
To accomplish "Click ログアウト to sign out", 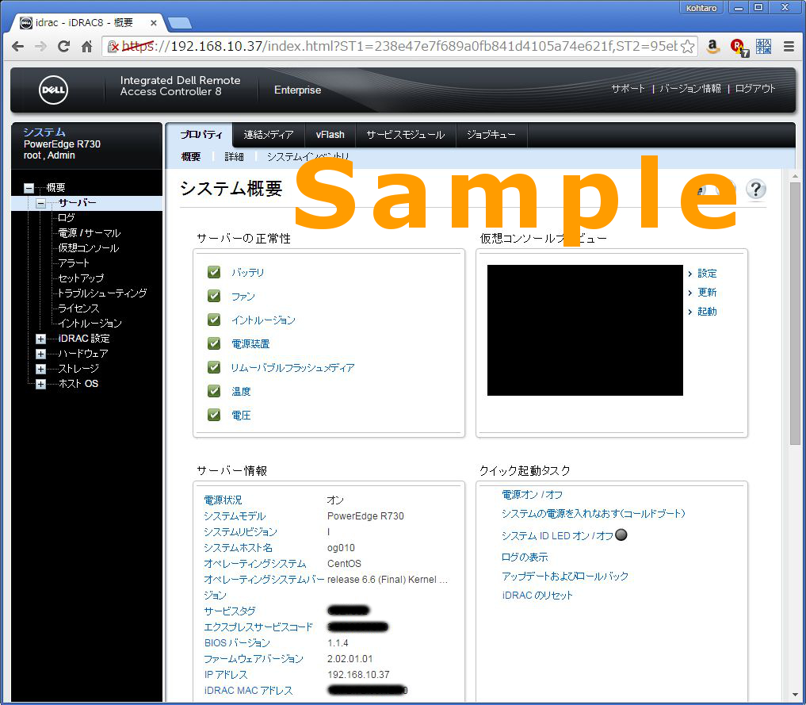I will point(755,89).
